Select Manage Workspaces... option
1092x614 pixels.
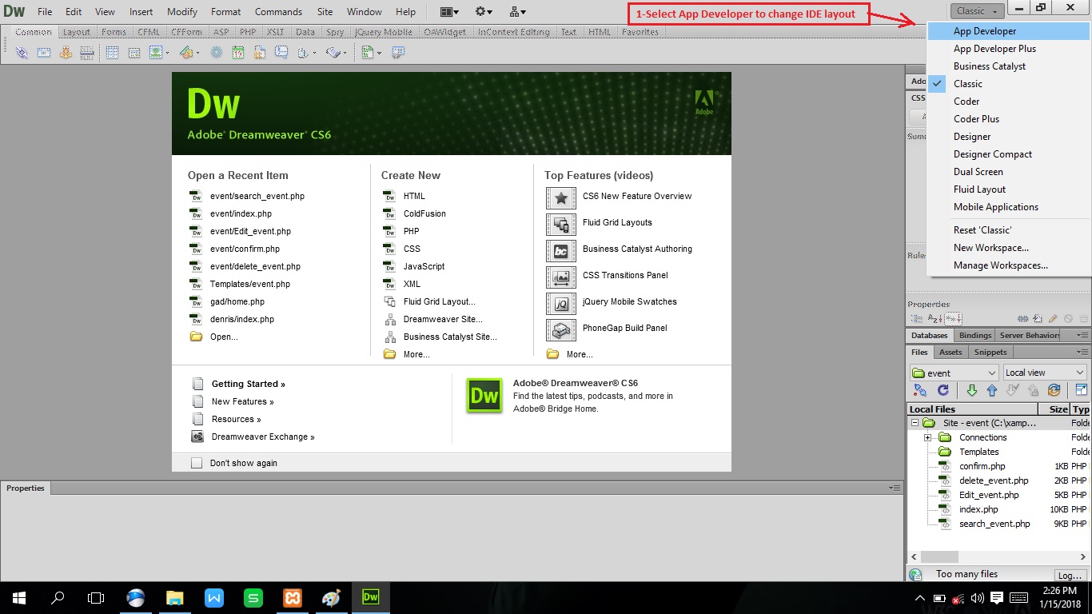pyautogui.click(x=1009, y=265)
